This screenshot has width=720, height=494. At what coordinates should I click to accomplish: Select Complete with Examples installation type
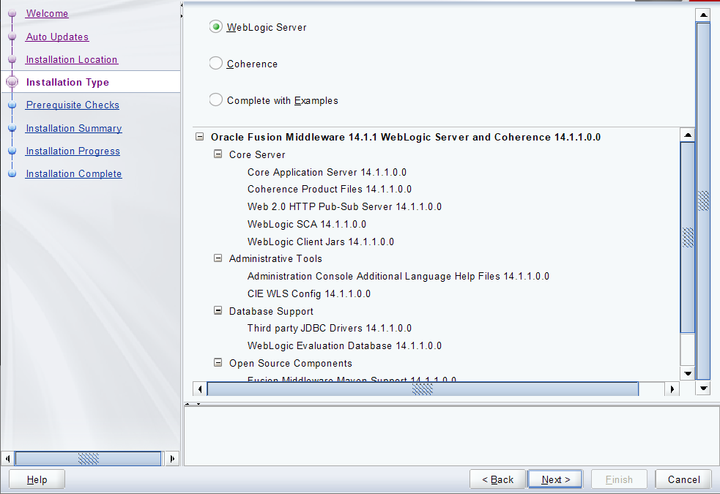(215, 100)
